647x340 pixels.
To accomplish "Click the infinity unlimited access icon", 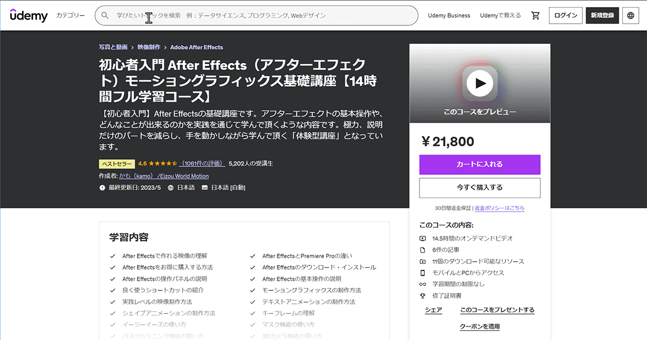I will click(423, 284).
